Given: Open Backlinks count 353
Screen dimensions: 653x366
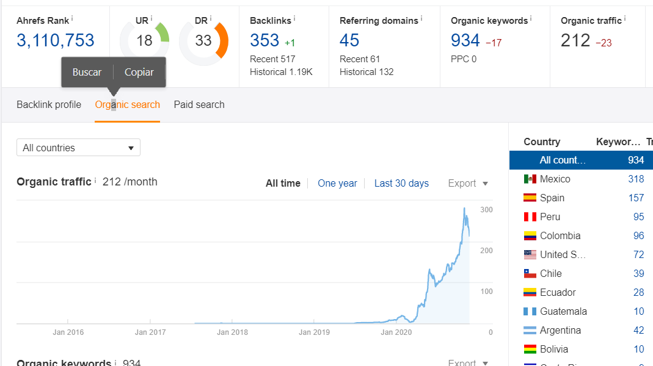Looking at the screenshot, I should (x=264, y=41).
